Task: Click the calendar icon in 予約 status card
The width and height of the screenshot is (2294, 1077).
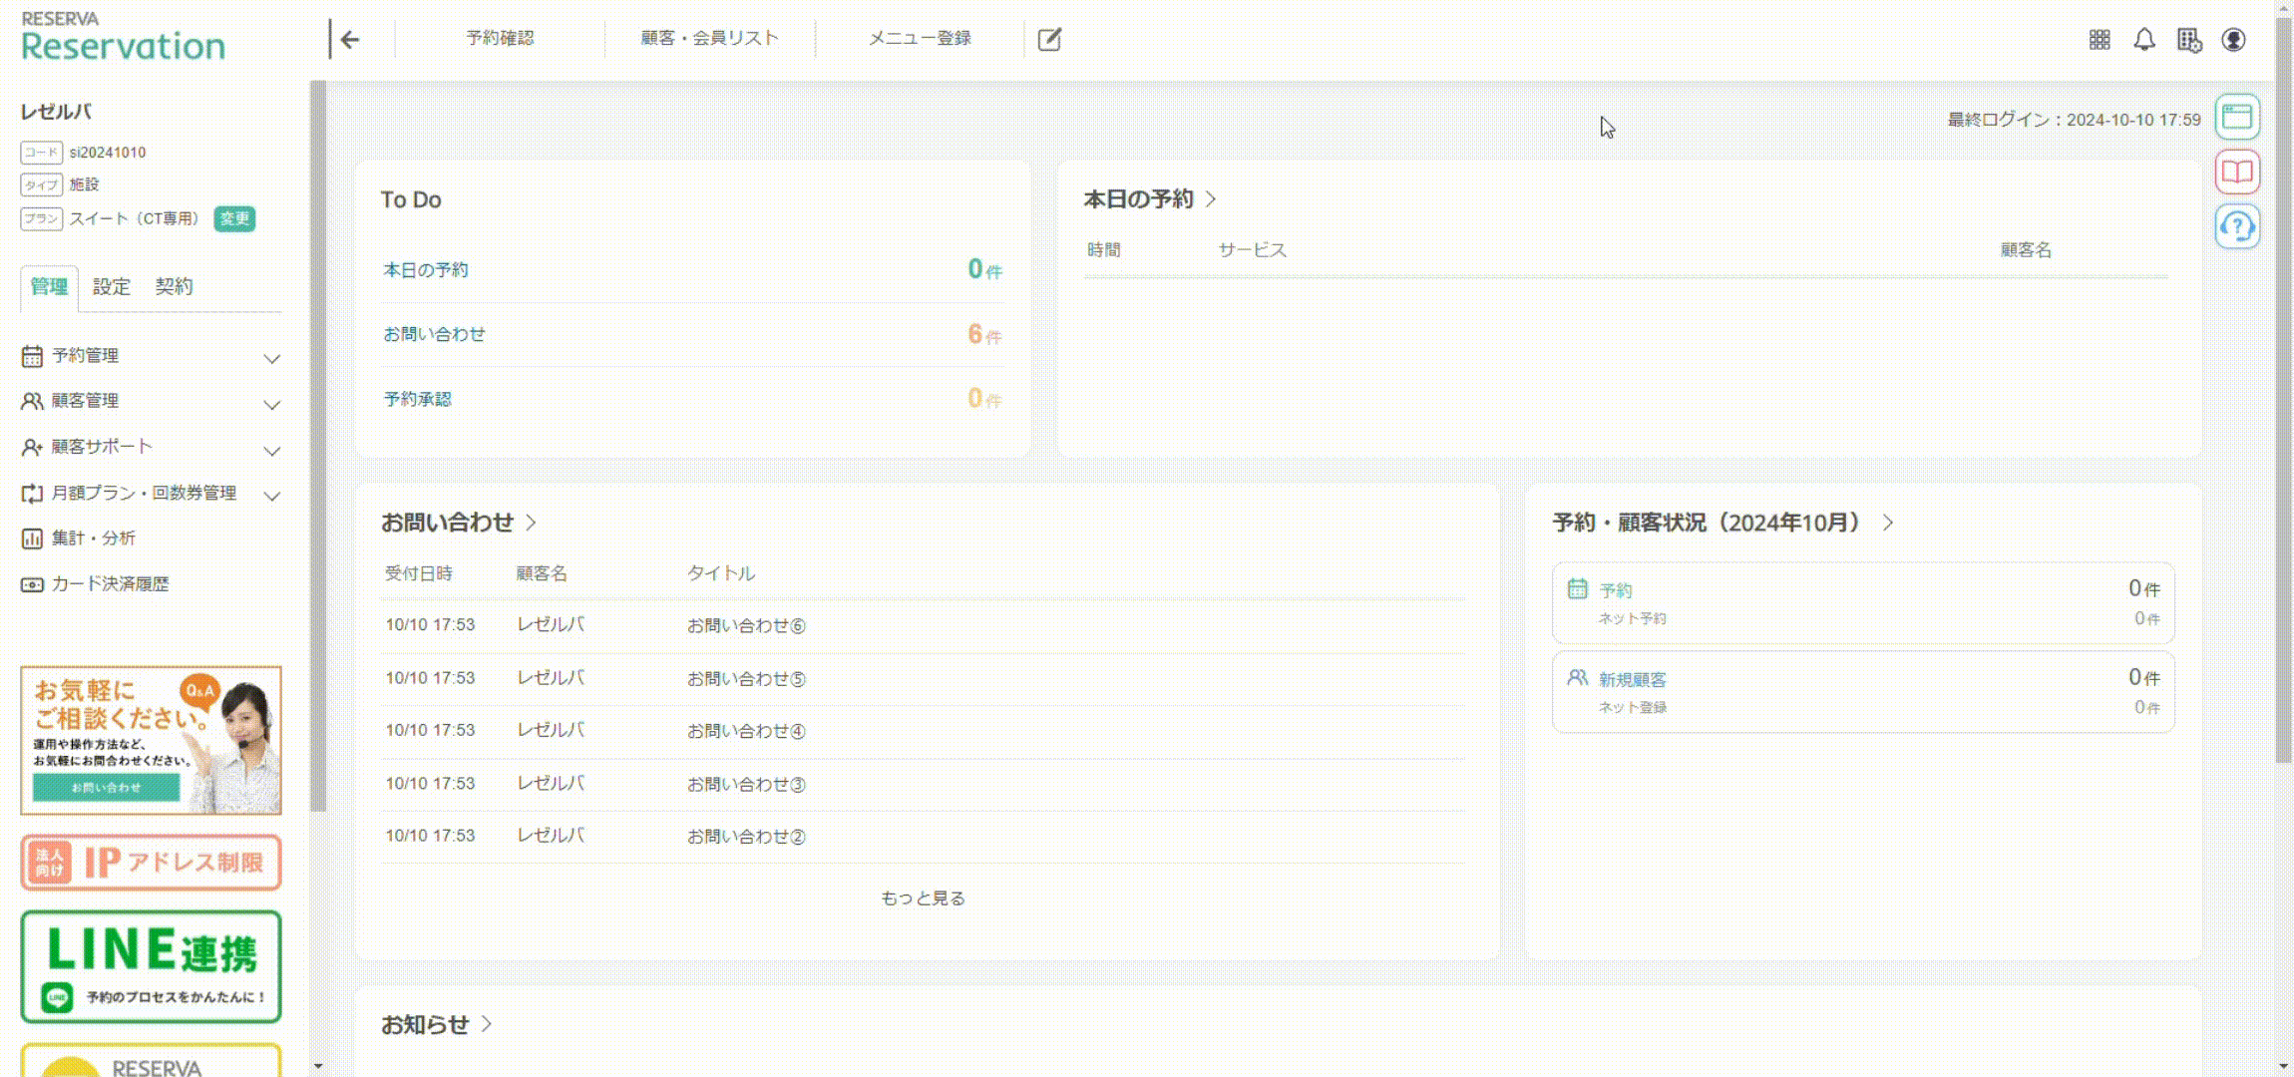Action: click(1577, 588)
